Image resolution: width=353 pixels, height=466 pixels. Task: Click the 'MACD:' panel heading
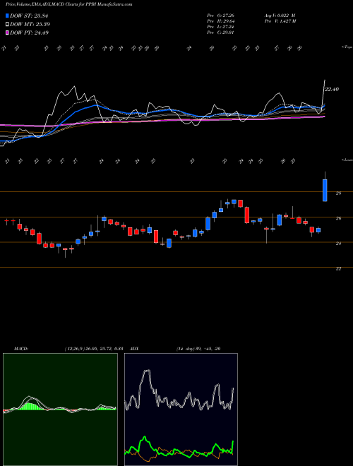pyautogui.click(x=21, y=349)
